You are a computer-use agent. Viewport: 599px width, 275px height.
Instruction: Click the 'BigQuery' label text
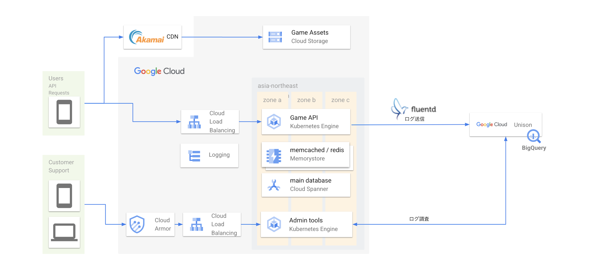534,148
